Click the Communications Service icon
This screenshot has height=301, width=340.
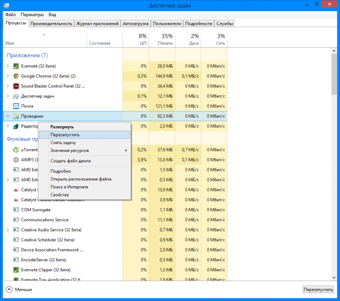click(x=16, y=220)
